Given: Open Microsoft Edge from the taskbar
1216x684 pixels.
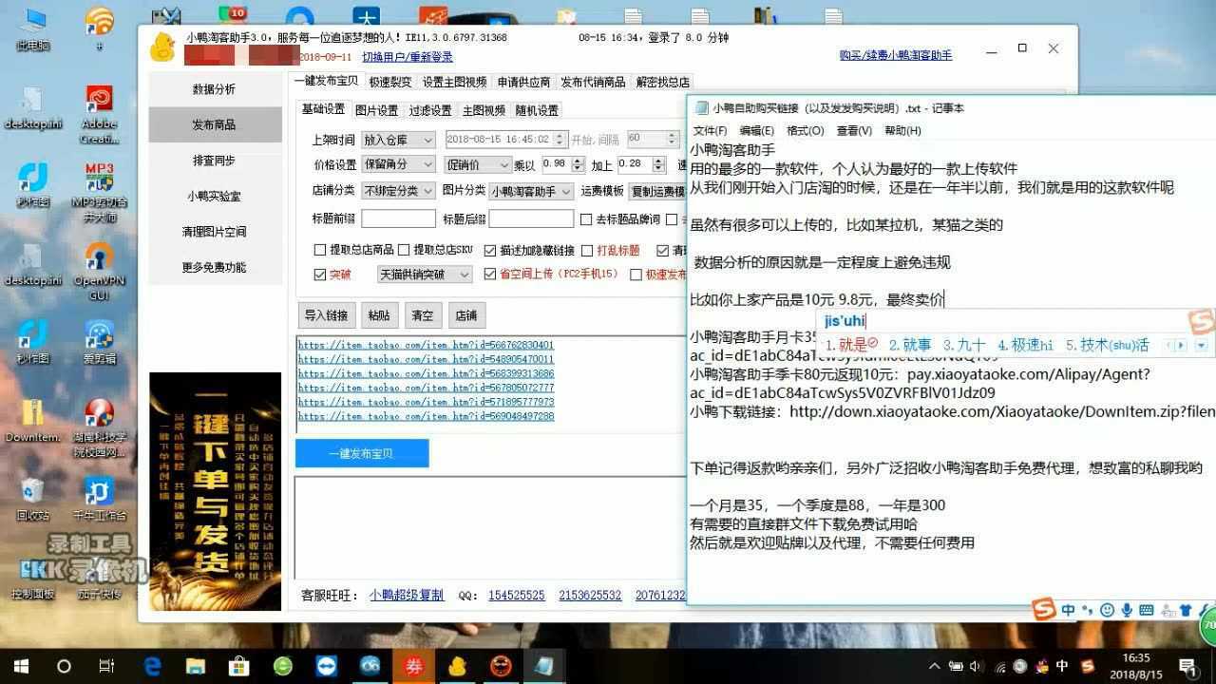Looking at the screenshot, I should pos(152,666).
